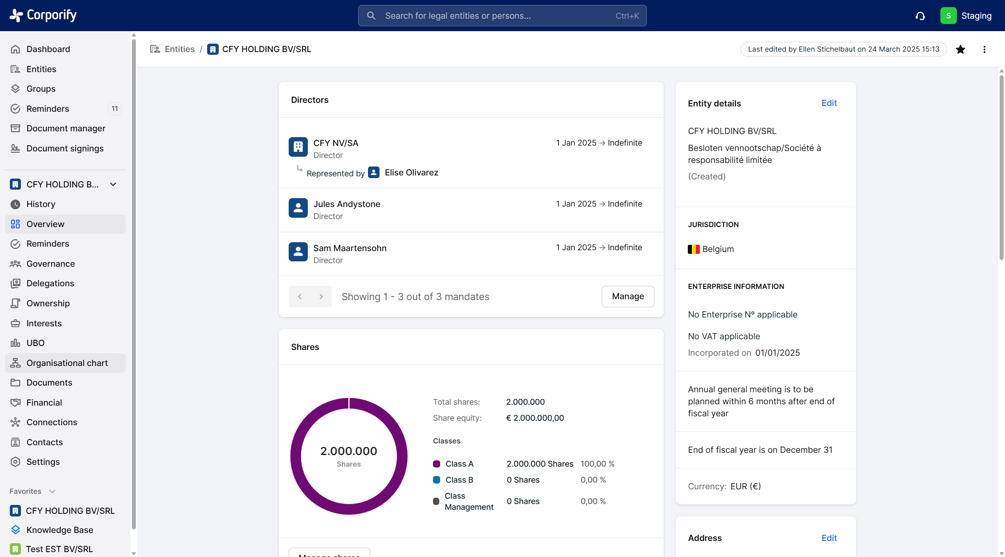The width and height of the screenshot is (1005, 557).
Task: Click the Corporify logo
Action: pos(43,15)
